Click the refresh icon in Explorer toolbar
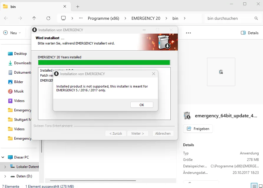 coord(48,18)
